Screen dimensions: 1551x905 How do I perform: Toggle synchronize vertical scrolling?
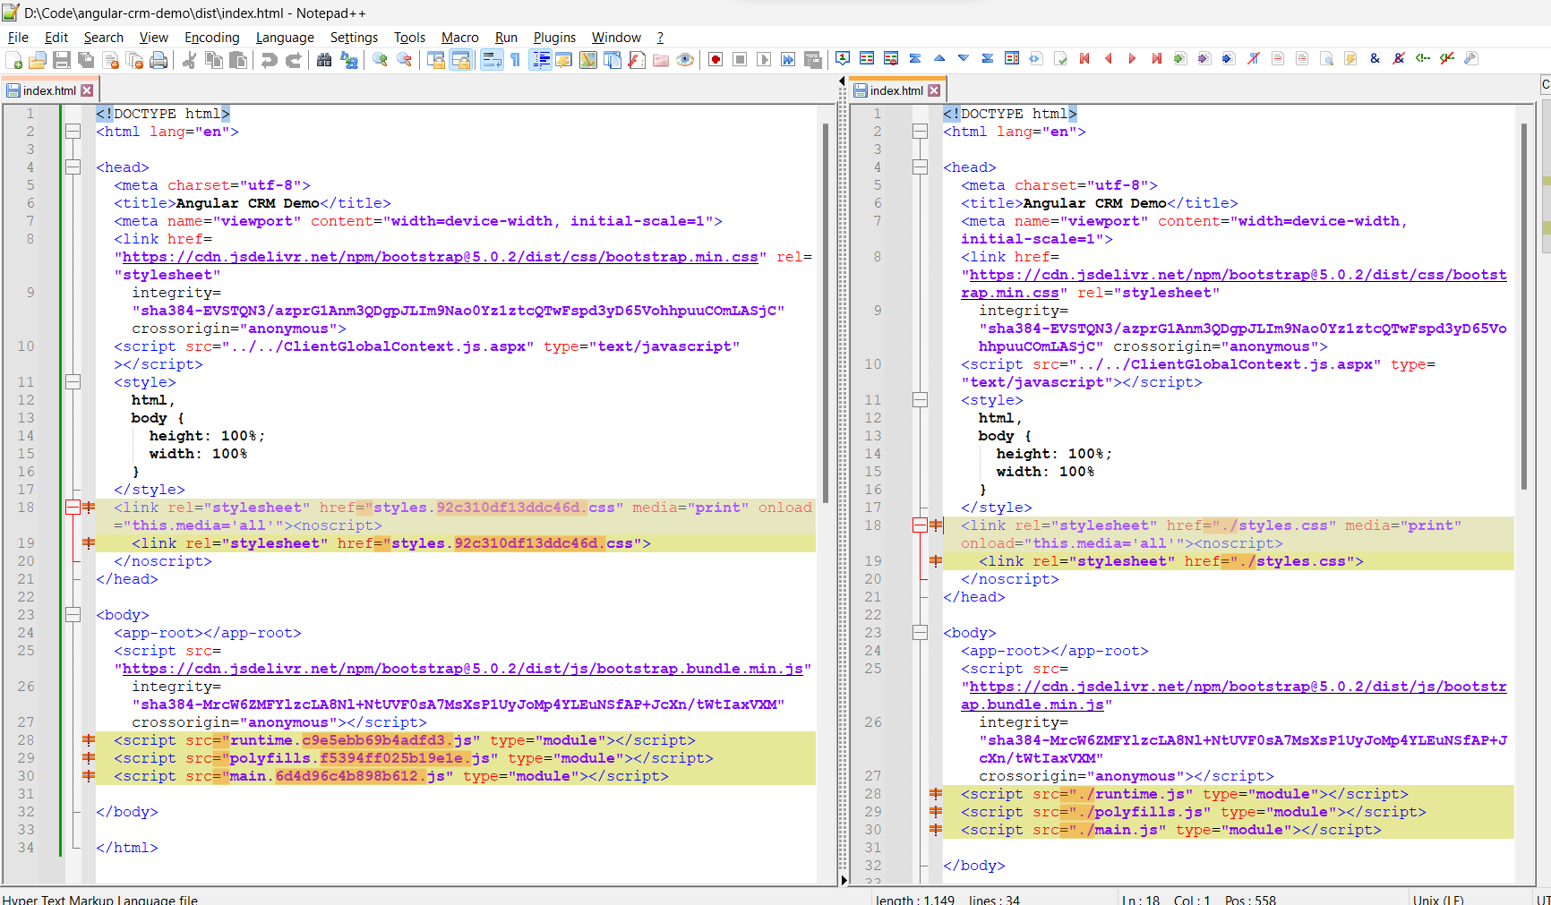point(436,60)
